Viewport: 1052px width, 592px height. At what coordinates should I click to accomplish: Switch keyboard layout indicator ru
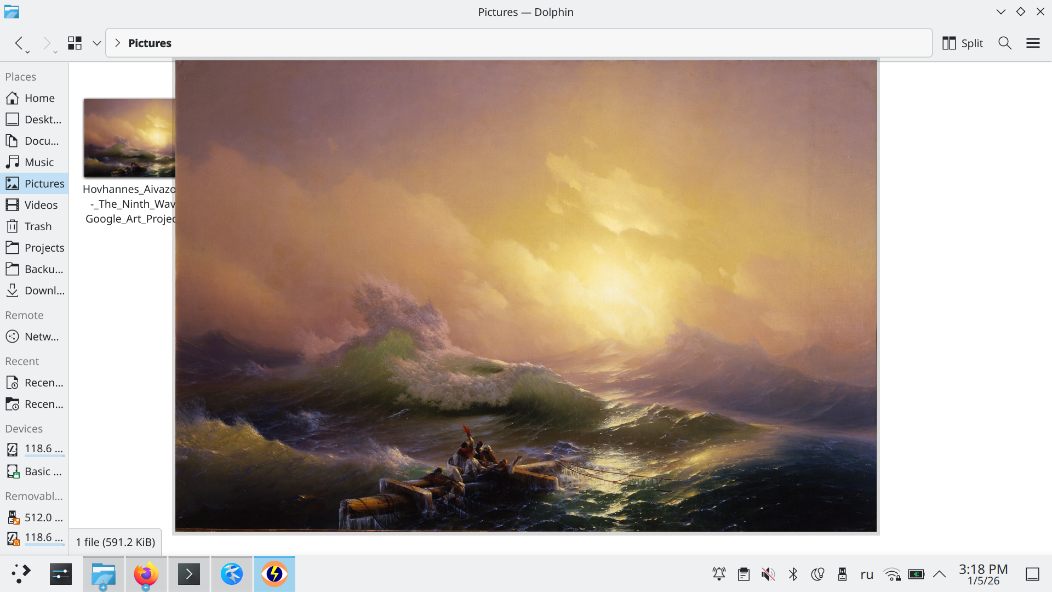tap(866, 574)
